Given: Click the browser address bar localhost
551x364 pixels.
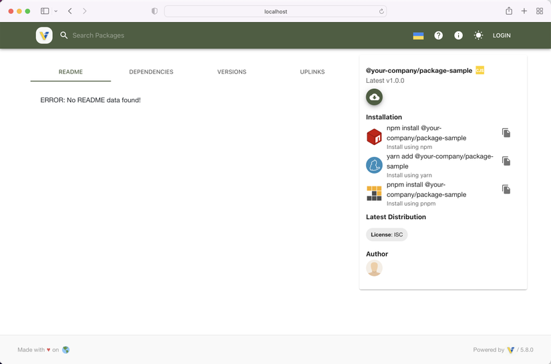Looking at the screenshot, I should 275,11.
